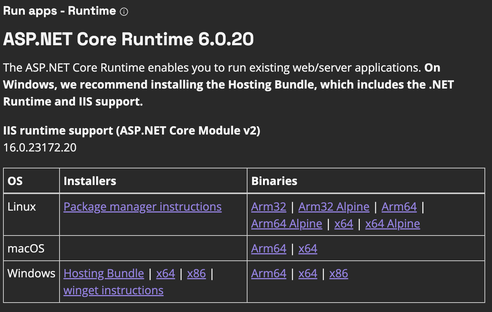Click the Binaries column header
This screenshot has width=492, height=312.
274,181
